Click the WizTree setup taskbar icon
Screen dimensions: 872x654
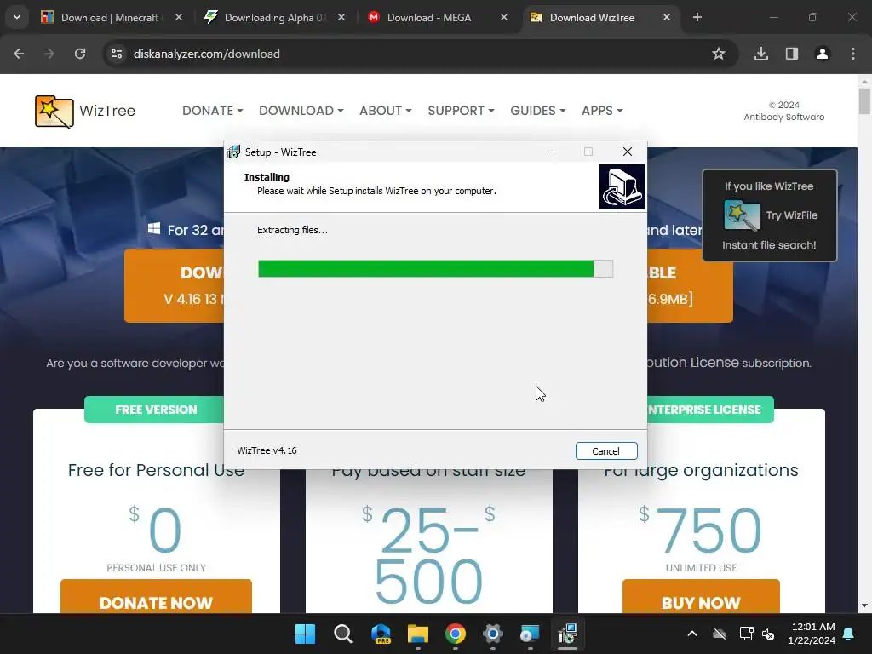[567, 634]
